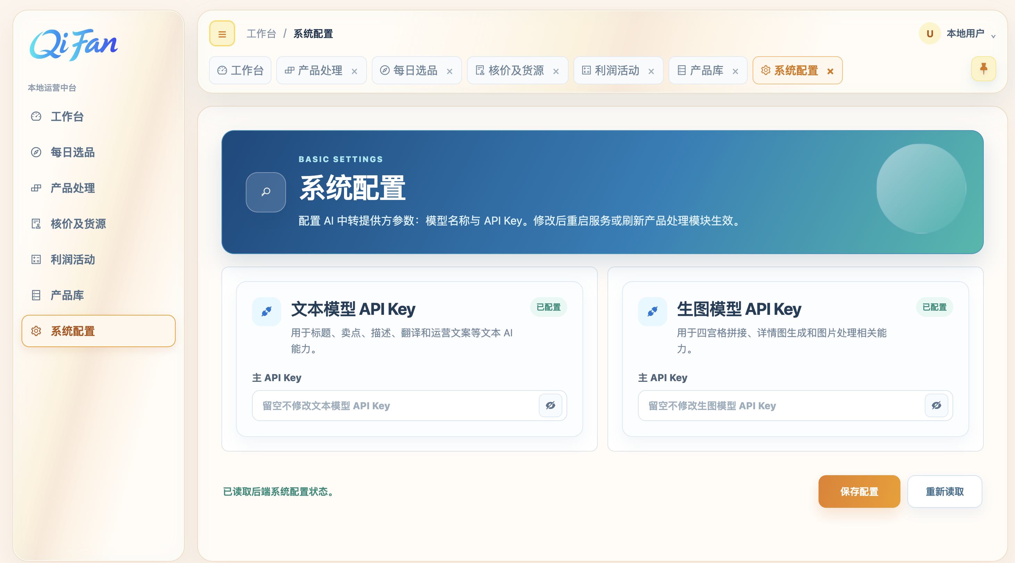Close the 产品处理 tab

point(354,71)
